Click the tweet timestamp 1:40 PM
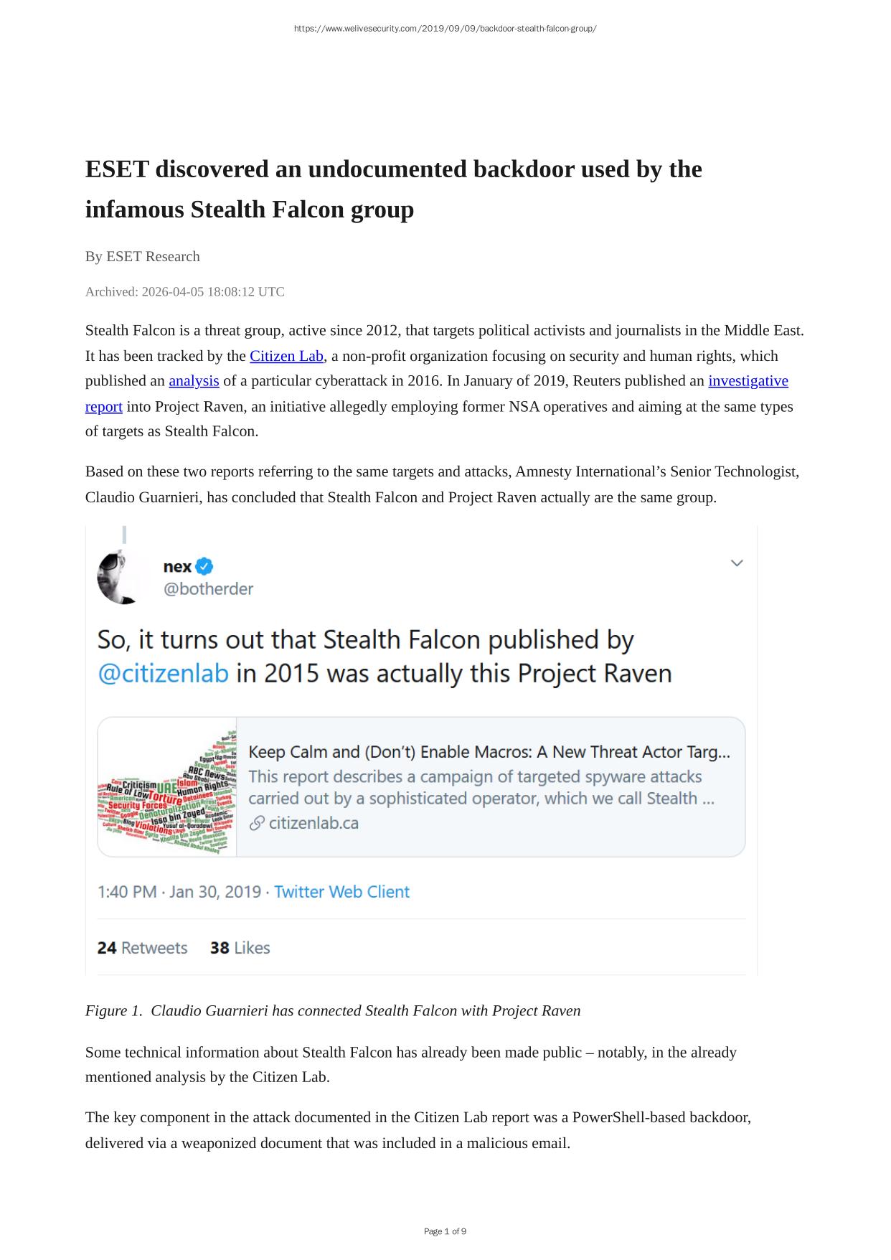This screenshot has height=1260, width=891. pyautogui.click(x=126, y=892)
